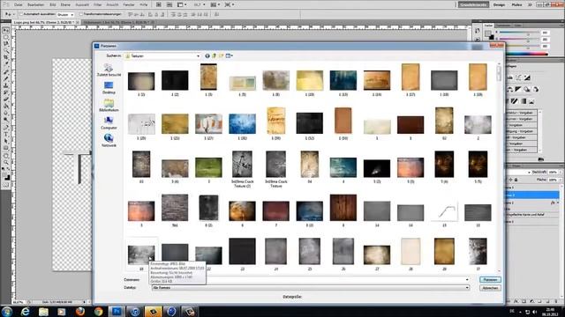Toggle Automatisch auswählen checkbox
This screenshot has width=565, height=317.
21,14
